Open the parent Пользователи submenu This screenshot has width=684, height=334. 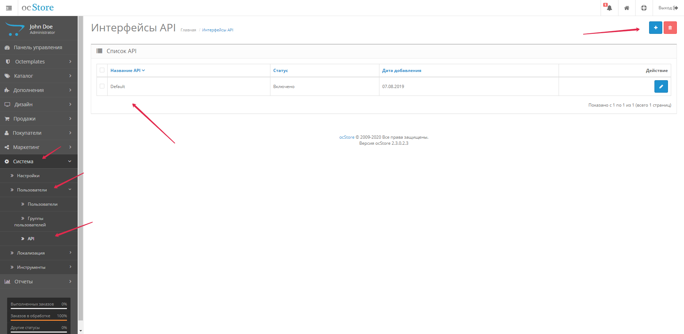pyautogui.click(x=39, y=190)
